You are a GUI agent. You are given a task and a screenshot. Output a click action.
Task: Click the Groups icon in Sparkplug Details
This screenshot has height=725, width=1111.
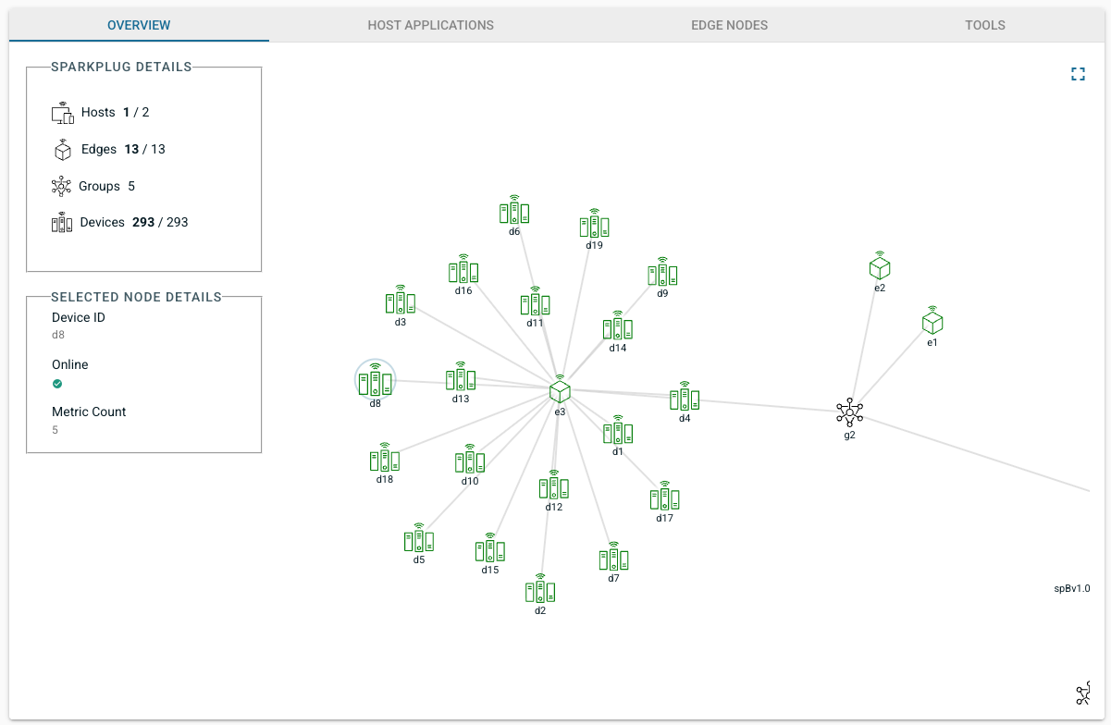(x=61, y=186)
